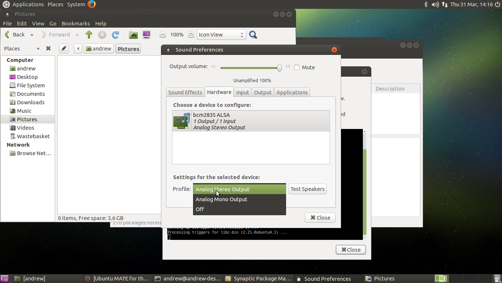Viewport: 502px width, 283px height.
Task: Click Browse Network in the sidebar
Action: click(28, 153)
